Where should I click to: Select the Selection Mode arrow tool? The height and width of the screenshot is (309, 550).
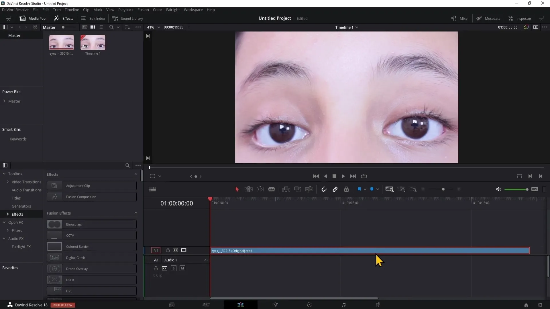(237, 189)
